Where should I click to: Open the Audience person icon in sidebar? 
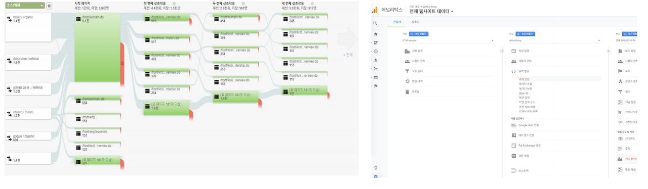pos(375,60)
